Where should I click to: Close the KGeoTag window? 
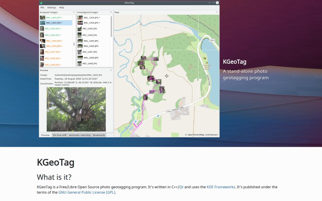click(217, 3)
